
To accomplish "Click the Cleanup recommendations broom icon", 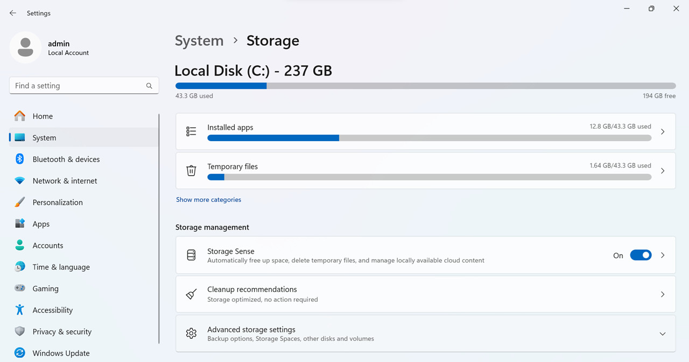I will coord(191,294).
